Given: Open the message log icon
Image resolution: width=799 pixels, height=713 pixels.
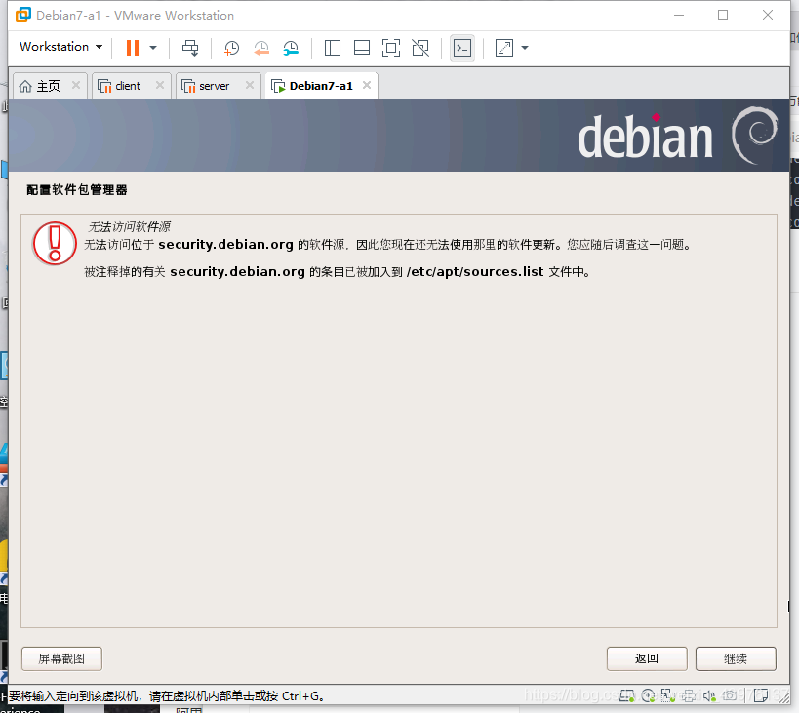Looking at the screenshot, I should point(761,695).
